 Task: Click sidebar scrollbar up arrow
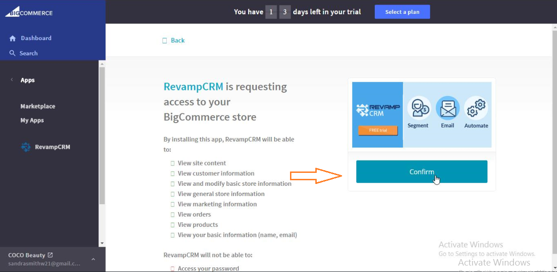[102, 64]
